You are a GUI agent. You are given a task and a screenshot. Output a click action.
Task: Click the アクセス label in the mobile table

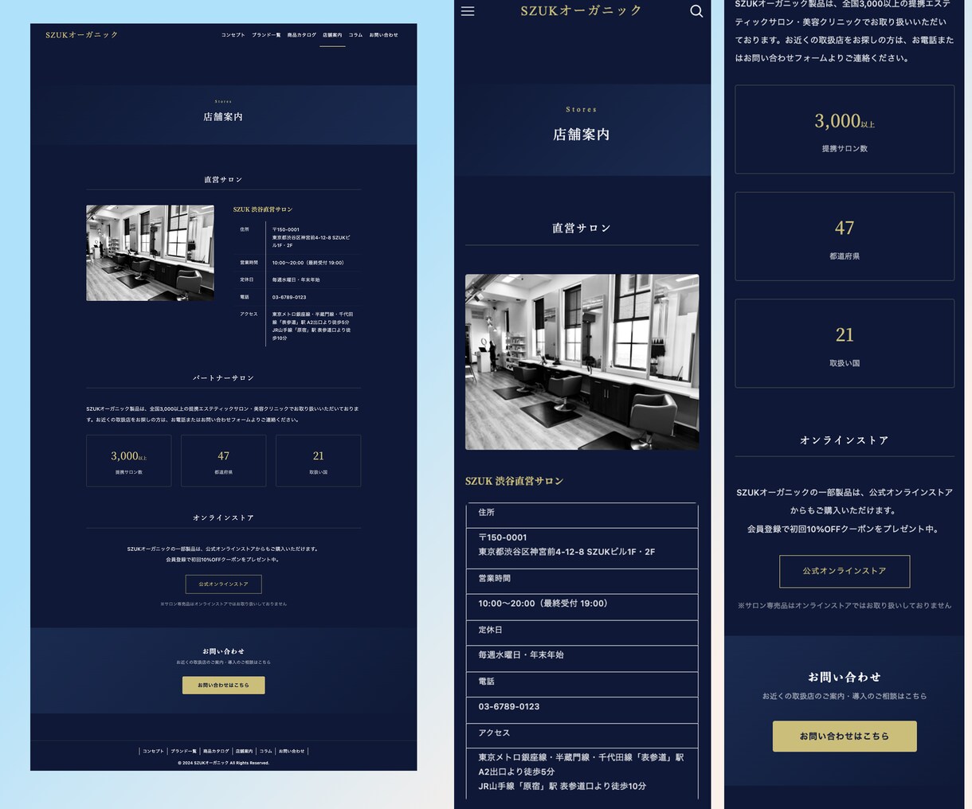[494, 733]
